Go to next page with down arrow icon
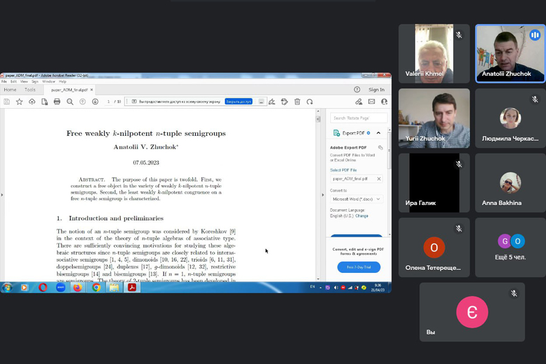 (95, 102)
